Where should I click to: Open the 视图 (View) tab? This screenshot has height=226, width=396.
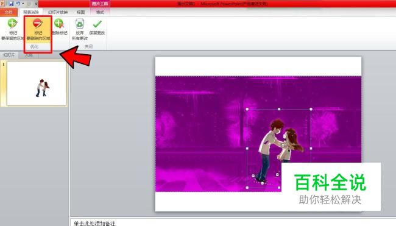click(81, 12)
